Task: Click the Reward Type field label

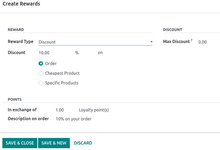Action: point(21,42)
